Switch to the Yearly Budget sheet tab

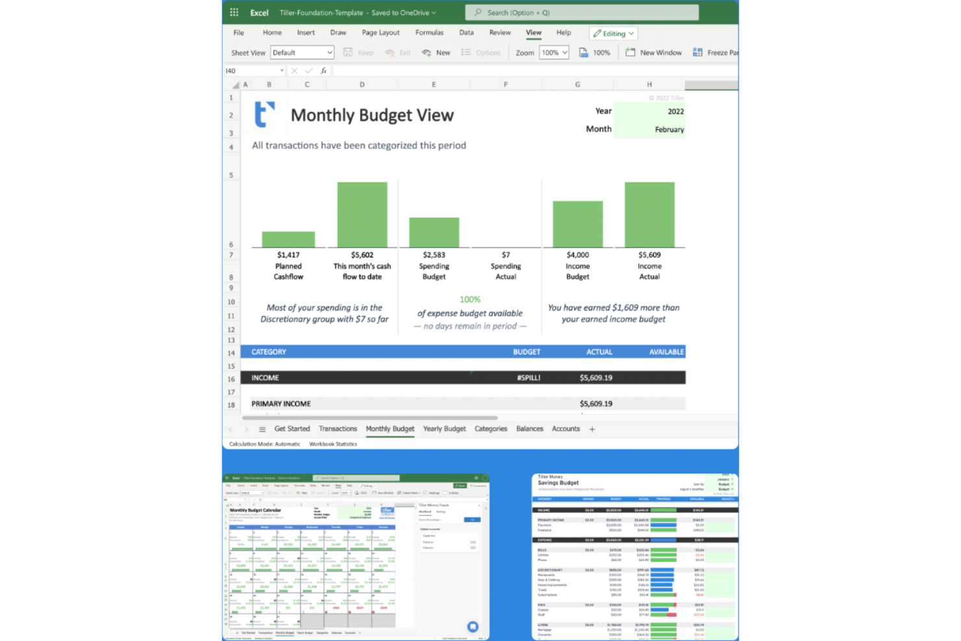444,429
